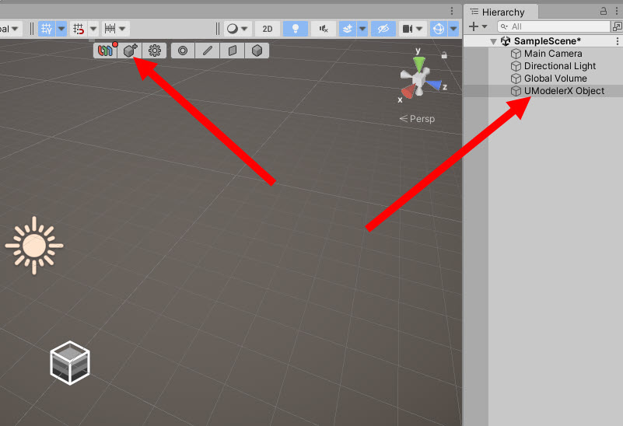The height and width of the screenshot is (426, 623).
Task: Click X axis cone on scene gizmo
Action: pyautogui.click(x=408, y=92)
